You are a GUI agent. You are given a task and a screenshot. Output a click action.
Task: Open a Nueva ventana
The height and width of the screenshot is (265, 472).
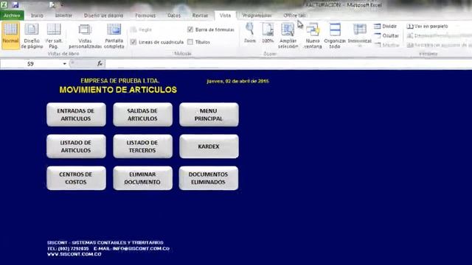313,35
